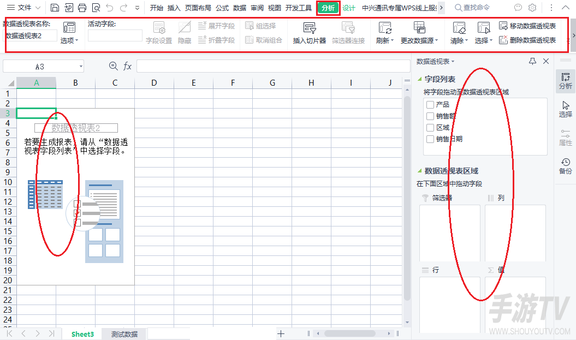Image resolution: width=576 pixels, height=340 pixels.
Task: Open the 公式 tab
Action: click(222, 8)
